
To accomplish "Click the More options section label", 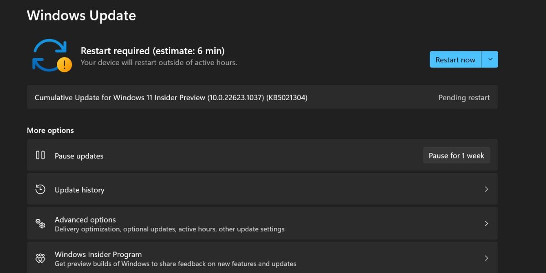I will point(50,130).
